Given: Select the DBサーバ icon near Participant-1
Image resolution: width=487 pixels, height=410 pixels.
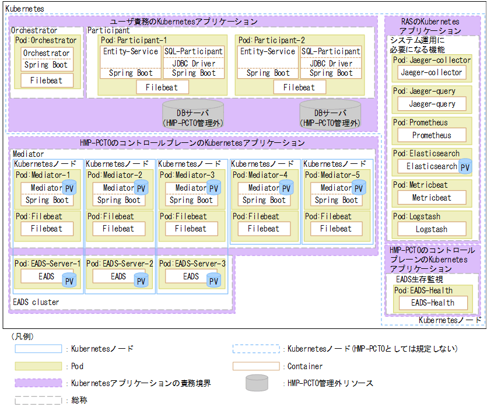Looking at the screenshot, I should tap(192, 115).
